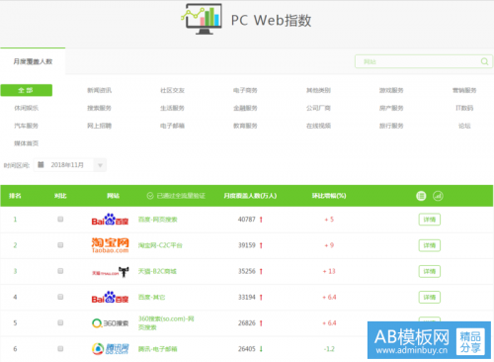
Task: Filter by 营销服务 category
Action: pos(464,90)
